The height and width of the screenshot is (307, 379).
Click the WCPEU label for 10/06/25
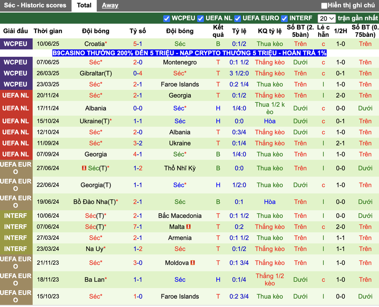pyautogui.click(x=16, y=44)
